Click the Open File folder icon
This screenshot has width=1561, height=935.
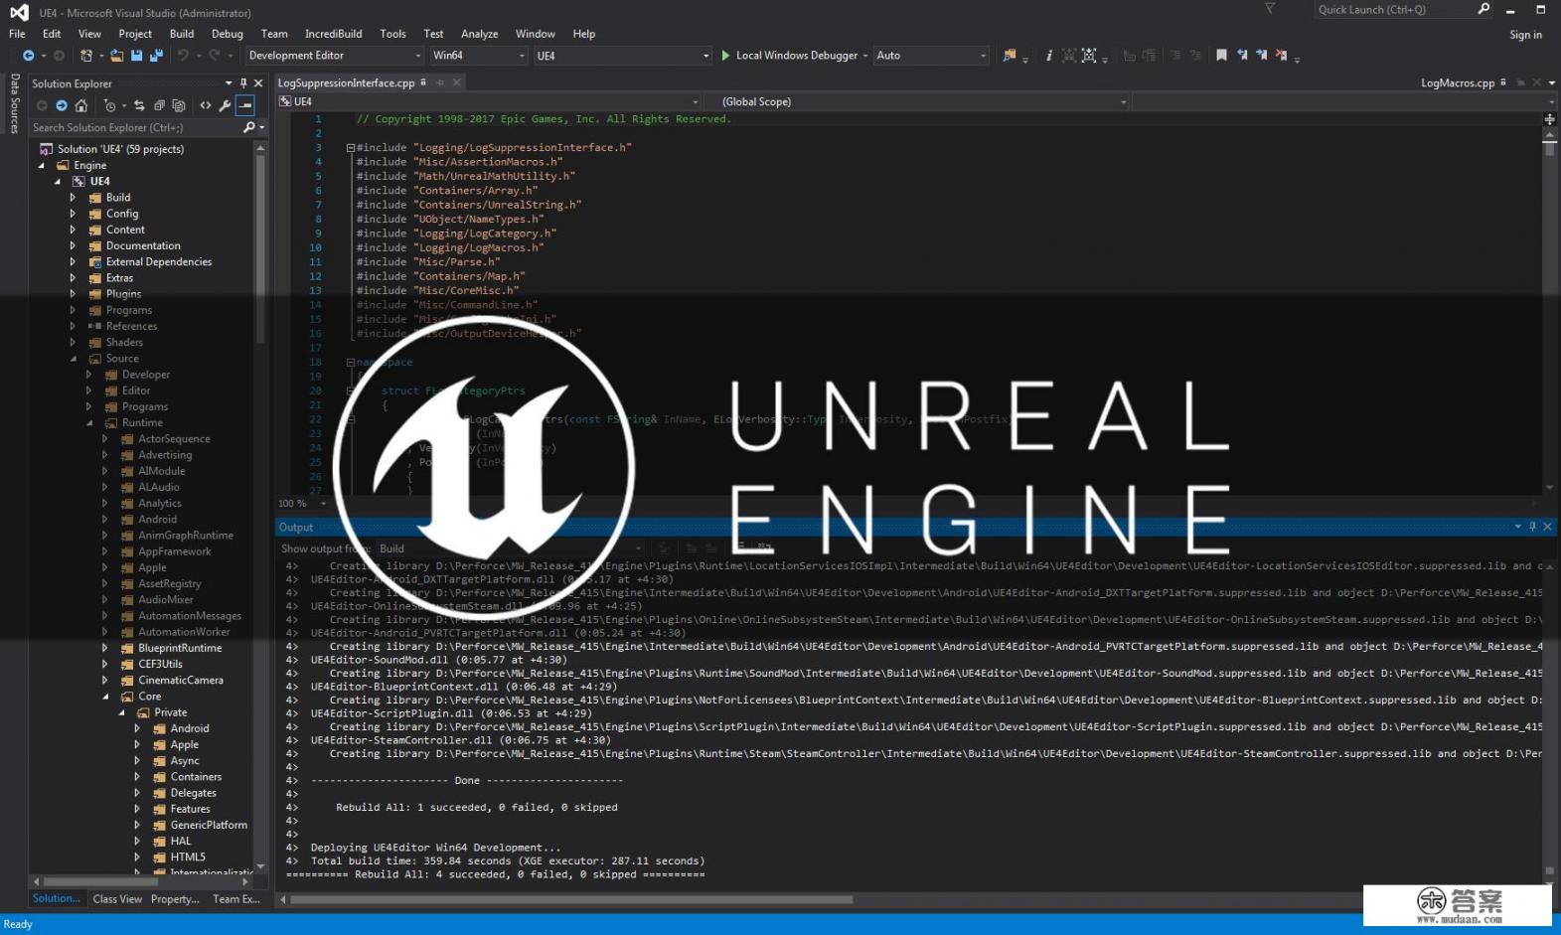coord(117,56)
